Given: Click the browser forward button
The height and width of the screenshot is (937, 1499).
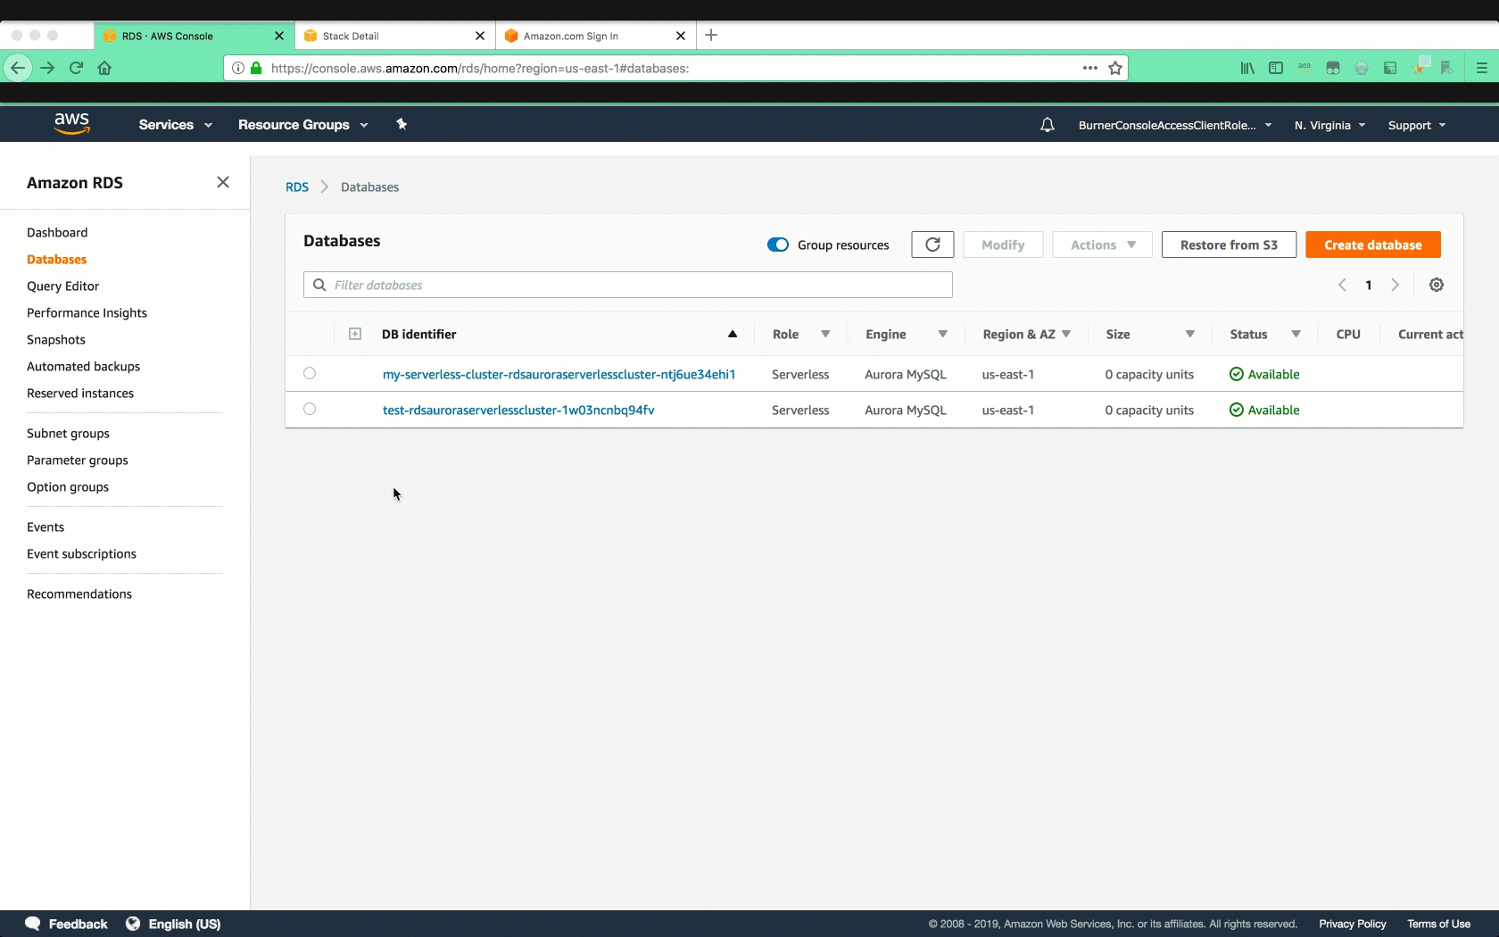Looking at the screenshot, I should (x=47, y=68).
